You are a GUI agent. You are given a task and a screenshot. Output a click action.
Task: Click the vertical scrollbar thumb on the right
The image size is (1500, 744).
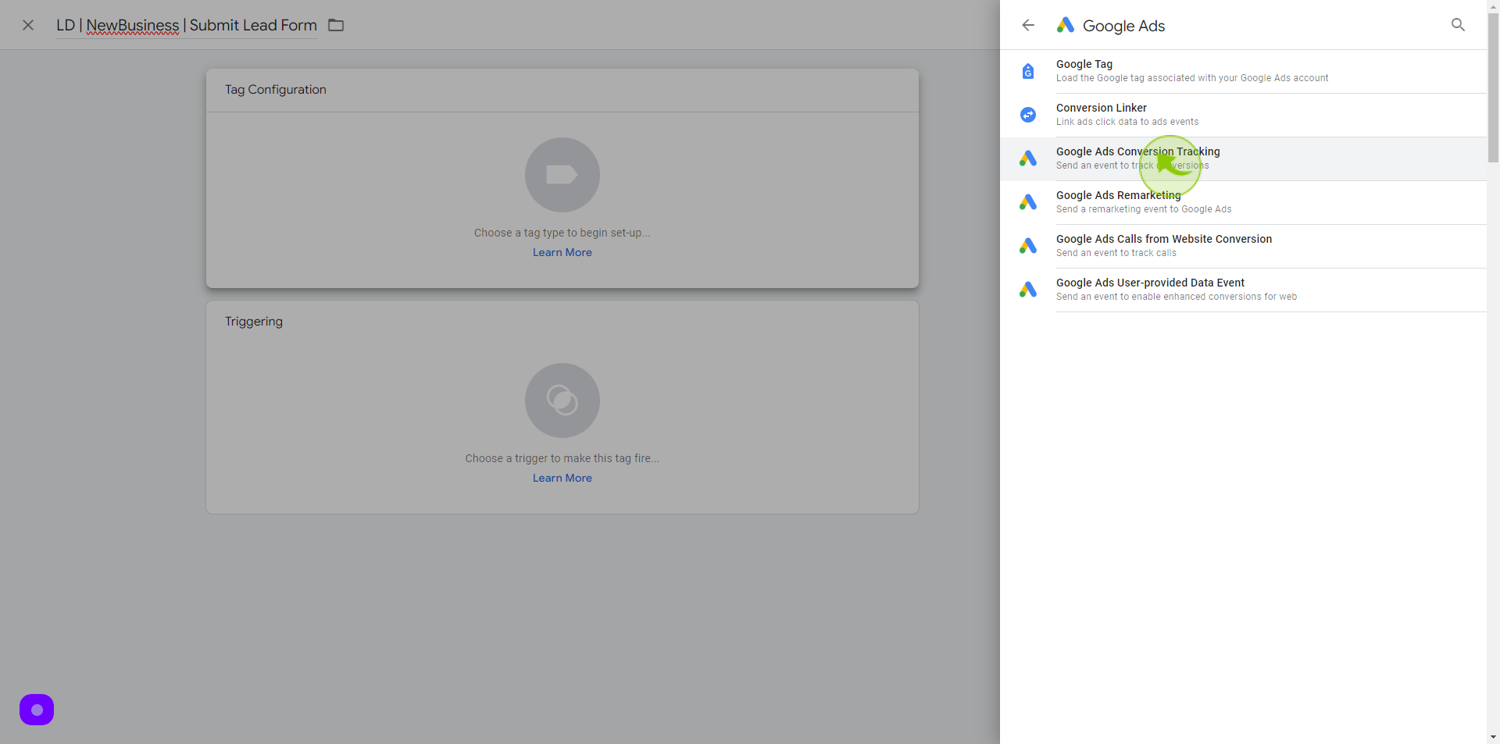1493,87
